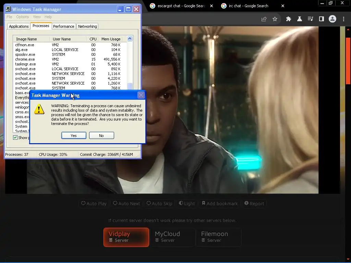Close the escargot chat browser tab
Viewport: 351px width, 263px height.
tap(211, 6)
